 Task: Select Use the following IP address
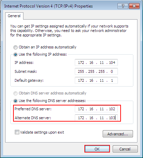tap(40, 54)
